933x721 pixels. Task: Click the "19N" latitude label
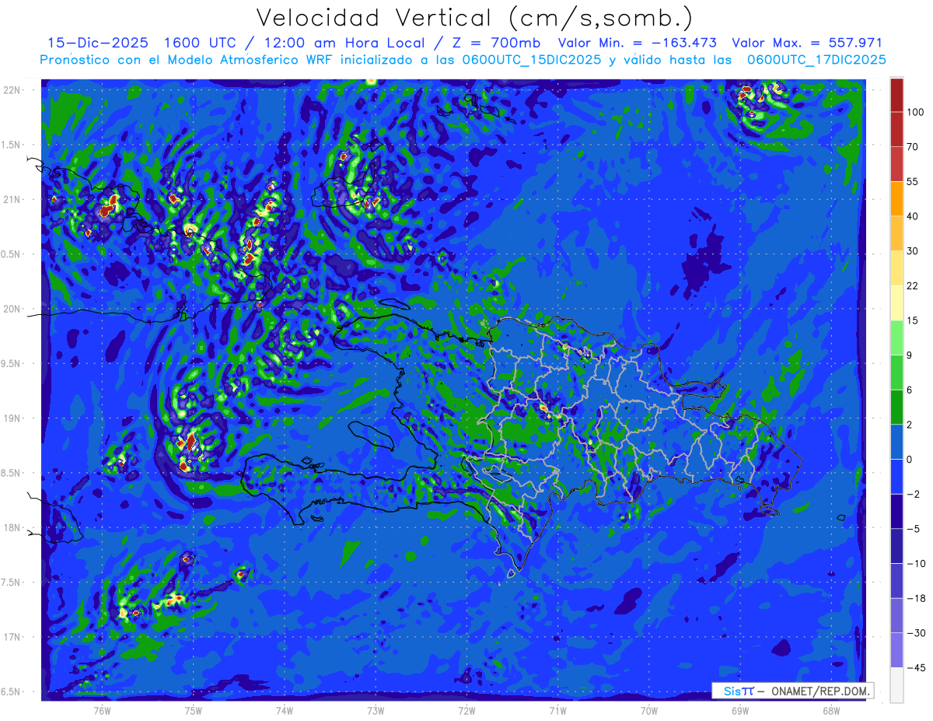pos(12,418)
